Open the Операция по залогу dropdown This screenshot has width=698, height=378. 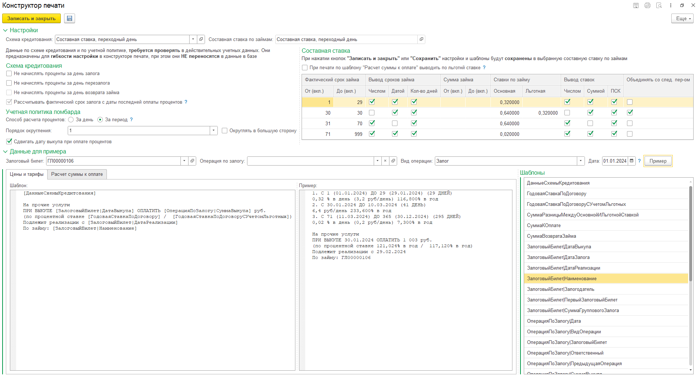[x=377, y=161]
